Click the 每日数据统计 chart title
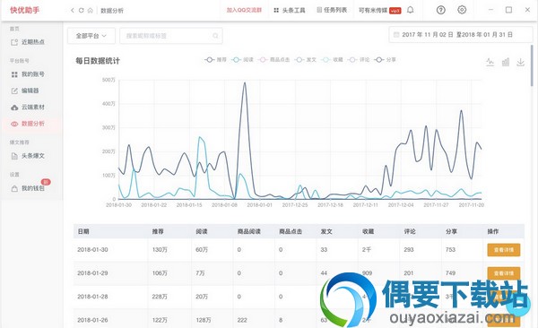Image resolution: width=538 pixels, height=328 pixels. (x=98, y=61)
